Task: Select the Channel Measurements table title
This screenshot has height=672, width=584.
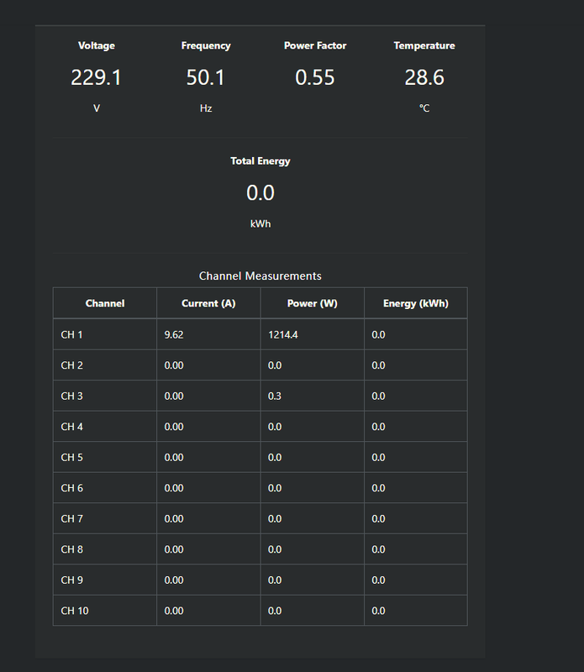Action: point(260,276)
